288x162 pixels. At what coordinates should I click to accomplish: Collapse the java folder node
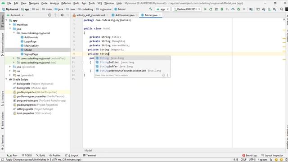pyautogui.click(x=10, y=29)
